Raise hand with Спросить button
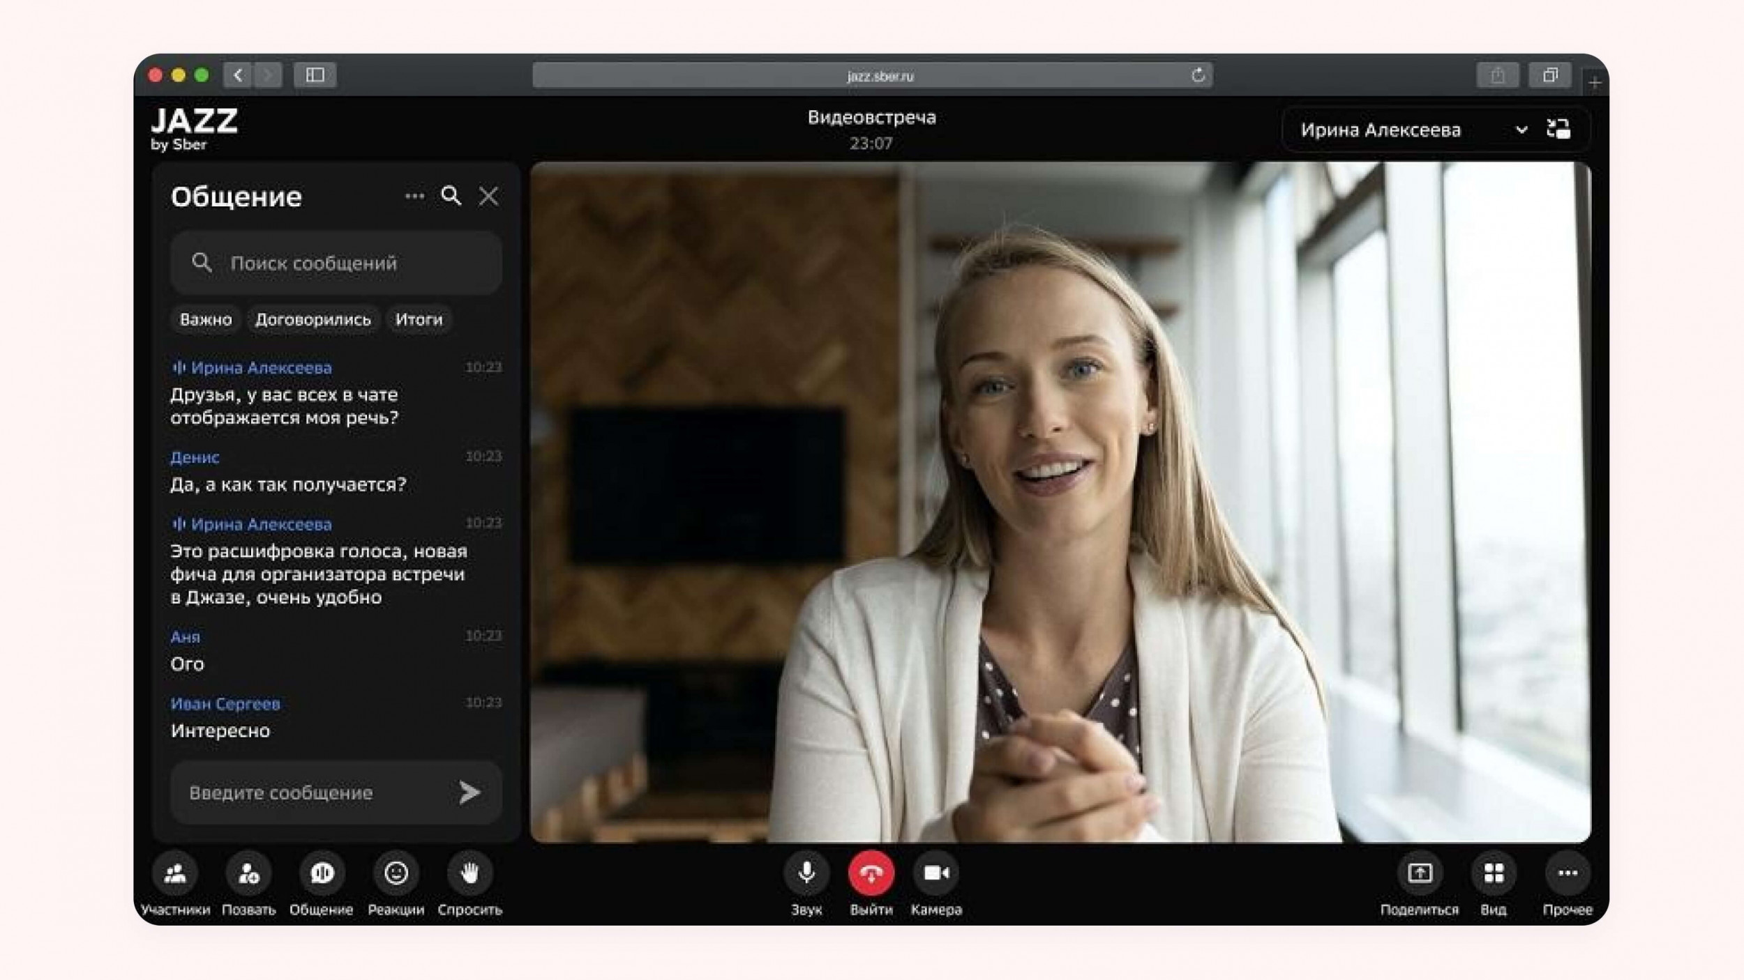1744x980 pixels. click(469, 873)
